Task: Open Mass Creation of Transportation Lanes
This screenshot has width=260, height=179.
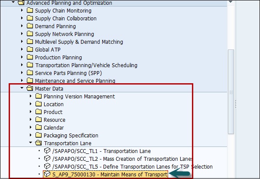Action: (123, 159)
